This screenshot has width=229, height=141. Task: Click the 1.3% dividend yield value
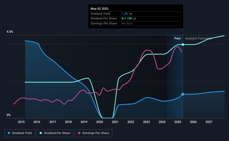(x=125, y=14)
